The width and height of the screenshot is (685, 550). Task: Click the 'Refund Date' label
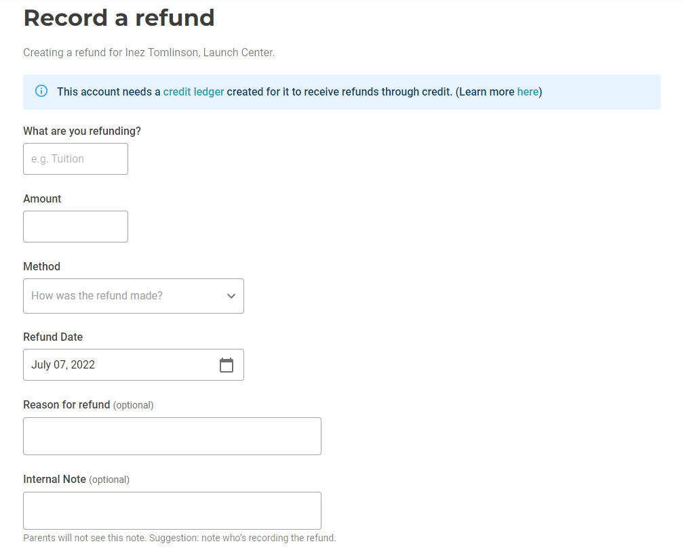(53, 337)
